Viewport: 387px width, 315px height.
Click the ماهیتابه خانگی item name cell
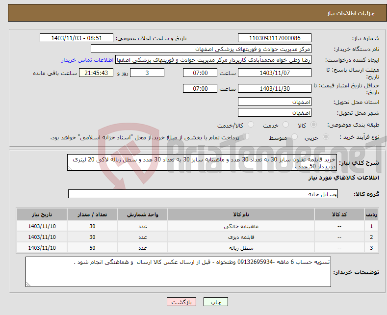[241, 226]
